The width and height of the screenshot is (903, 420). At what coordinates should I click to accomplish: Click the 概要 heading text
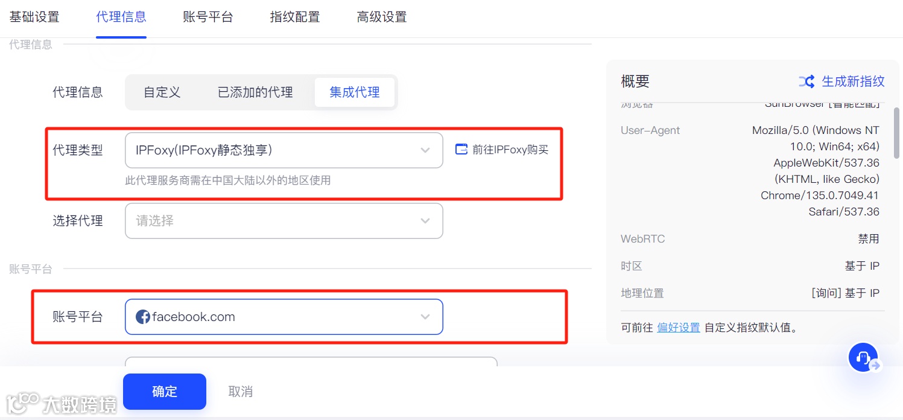[x=635, y=81]
